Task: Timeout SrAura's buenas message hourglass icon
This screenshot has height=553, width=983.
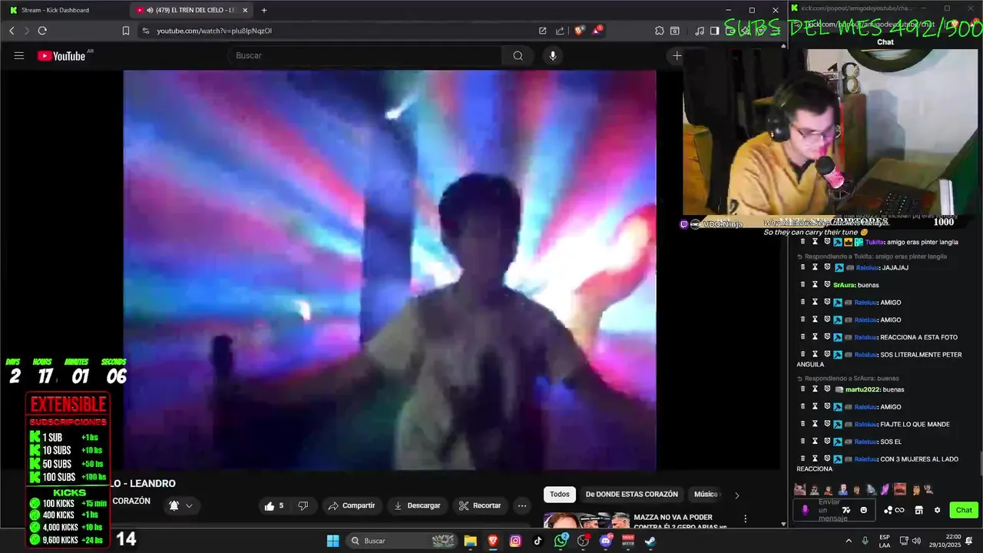Action: click(815, 285)
